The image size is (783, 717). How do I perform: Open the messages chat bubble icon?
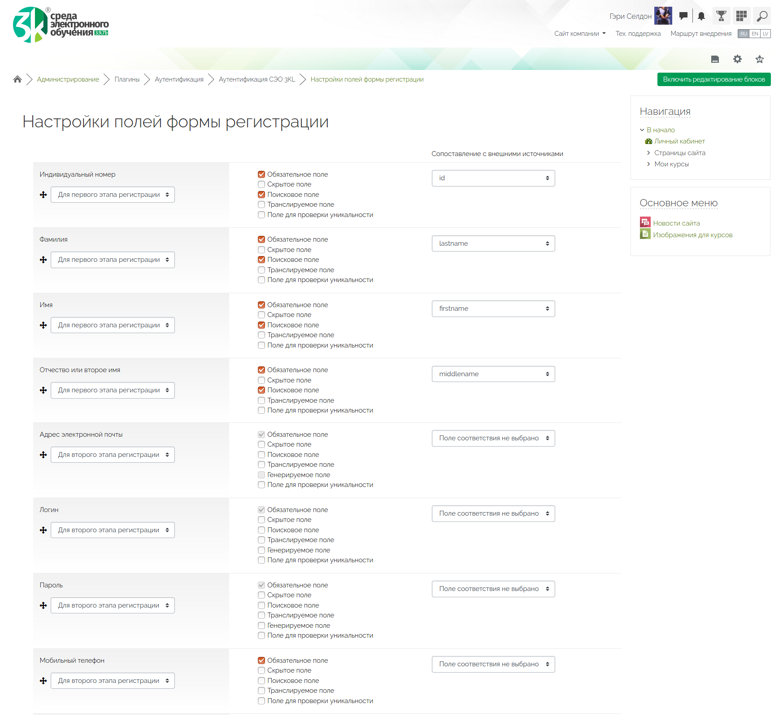tap(683, 16)
